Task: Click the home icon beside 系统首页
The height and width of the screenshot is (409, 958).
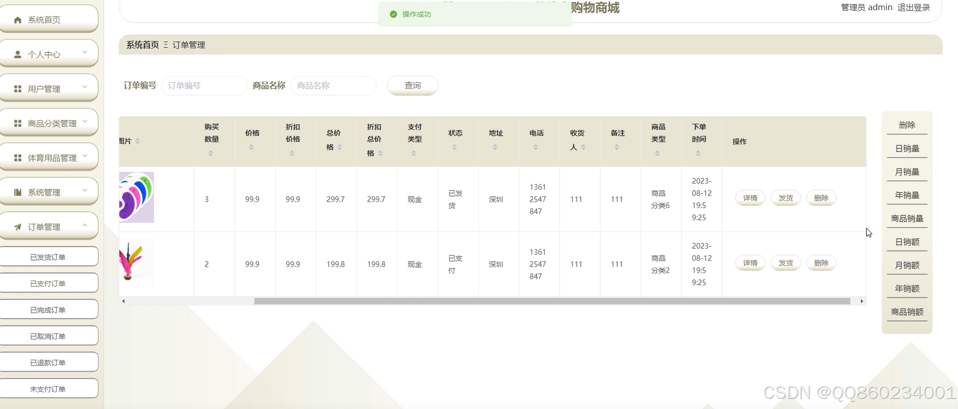Action: [18, 20]
